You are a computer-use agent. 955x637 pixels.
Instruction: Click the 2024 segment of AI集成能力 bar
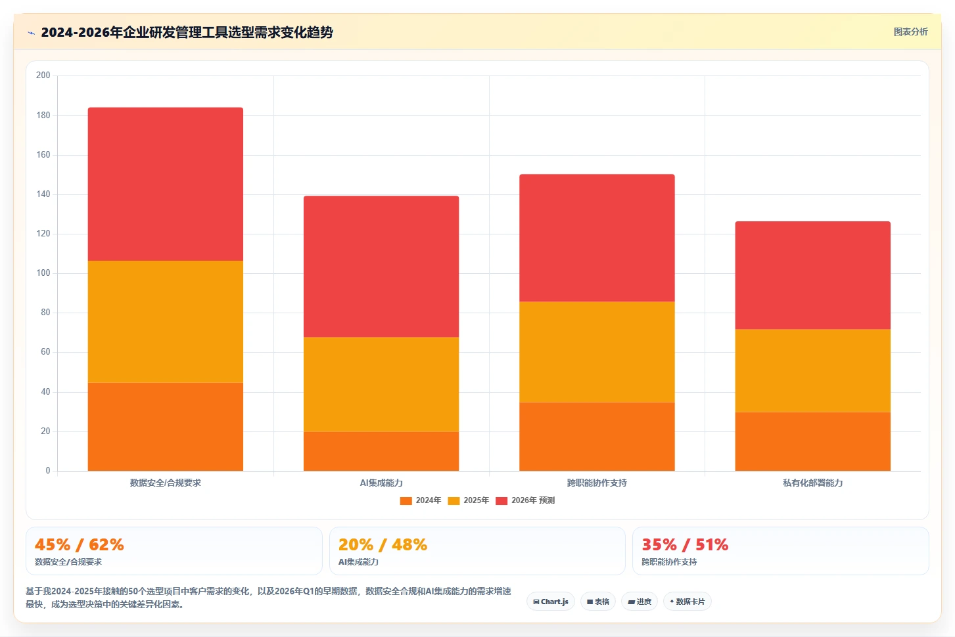381,451
